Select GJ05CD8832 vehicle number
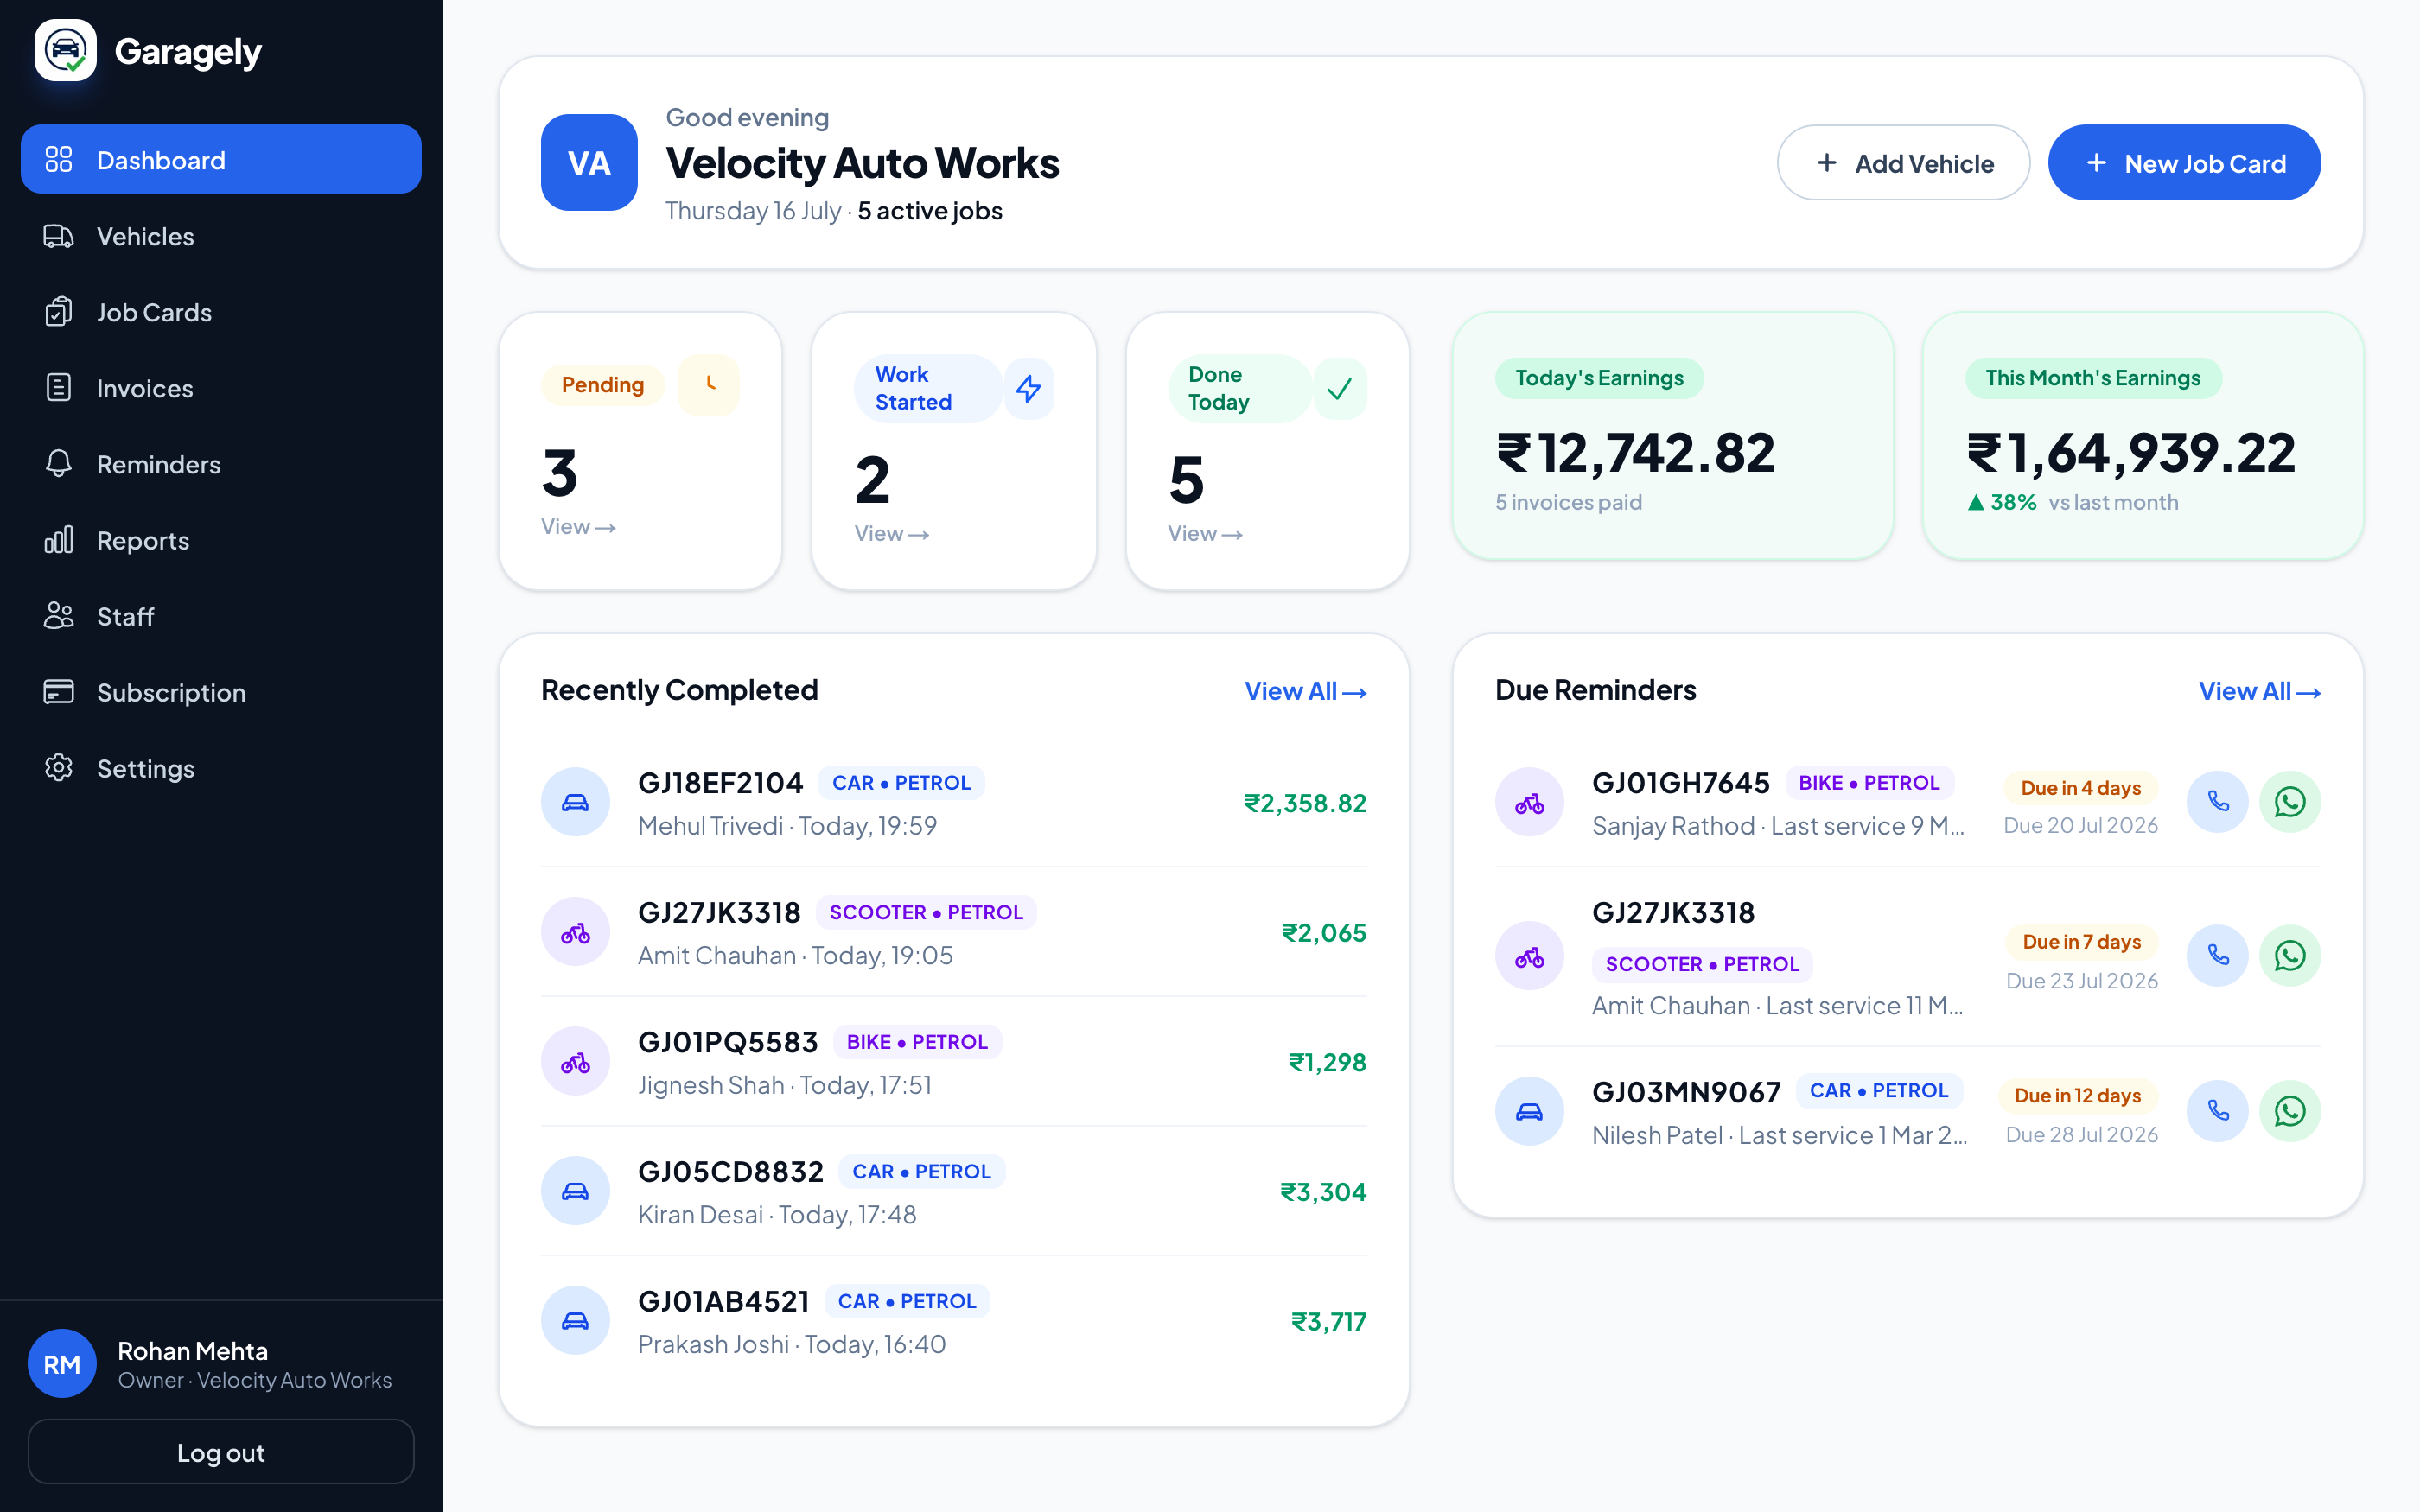 [x=731, y=1172]
